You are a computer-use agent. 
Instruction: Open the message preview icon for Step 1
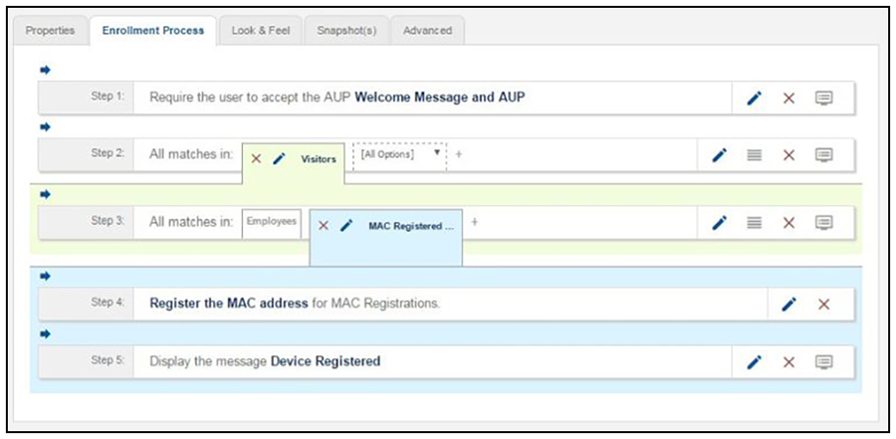pos(823,99)
